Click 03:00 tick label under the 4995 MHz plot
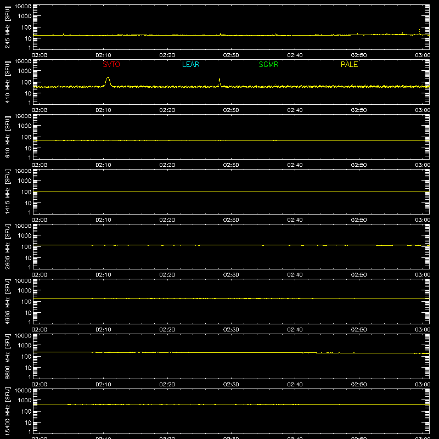Screen dimensions: 439x439 [423, 330]
